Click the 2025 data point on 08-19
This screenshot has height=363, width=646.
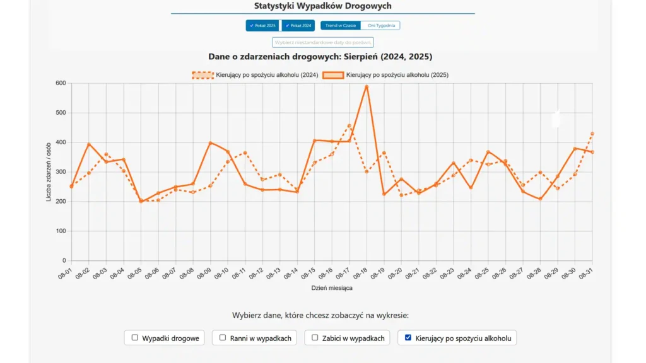[384, 194]
